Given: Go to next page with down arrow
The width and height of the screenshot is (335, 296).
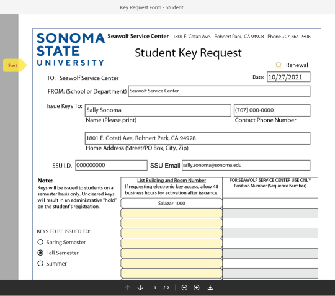Looking at the screenshot, I should (x=140, y=288).
